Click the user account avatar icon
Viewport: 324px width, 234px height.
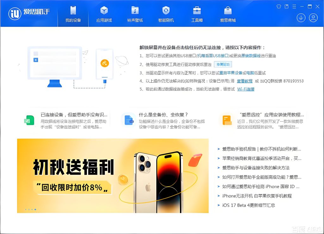pos(313,18)
